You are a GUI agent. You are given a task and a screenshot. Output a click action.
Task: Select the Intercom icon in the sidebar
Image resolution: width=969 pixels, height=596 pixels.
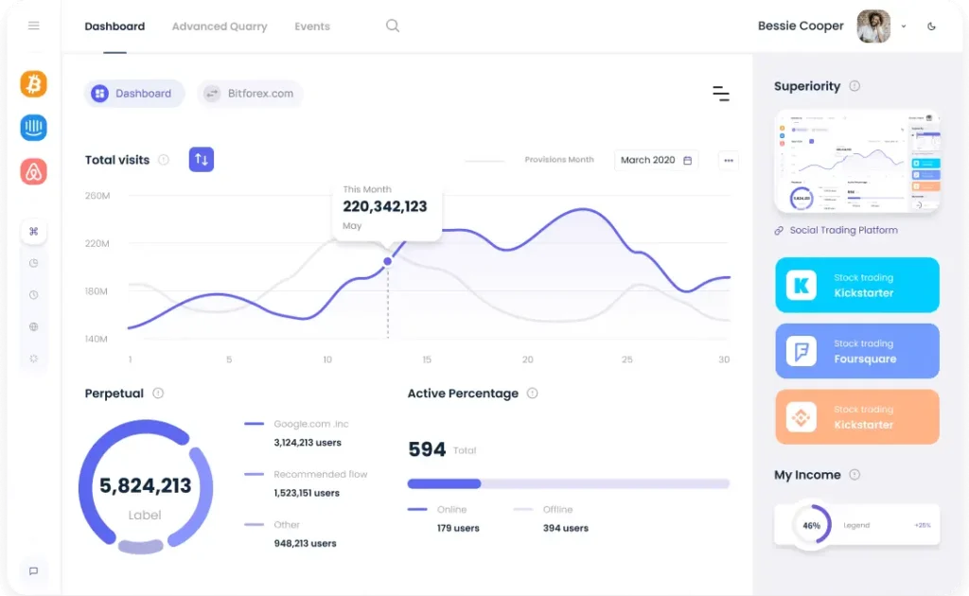coord(33,128)
